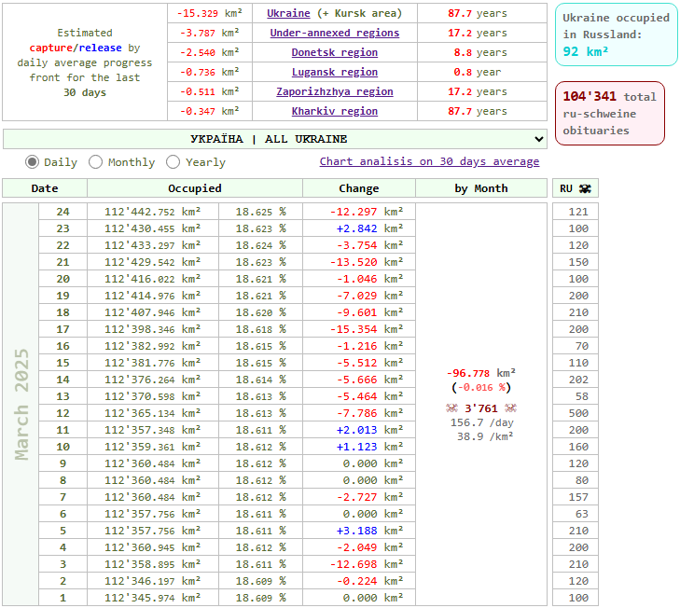Click 0.8 year in Lugansk row
Image resolution: width=680 pixels, height=608 pixels.
(x=478, y=72)
